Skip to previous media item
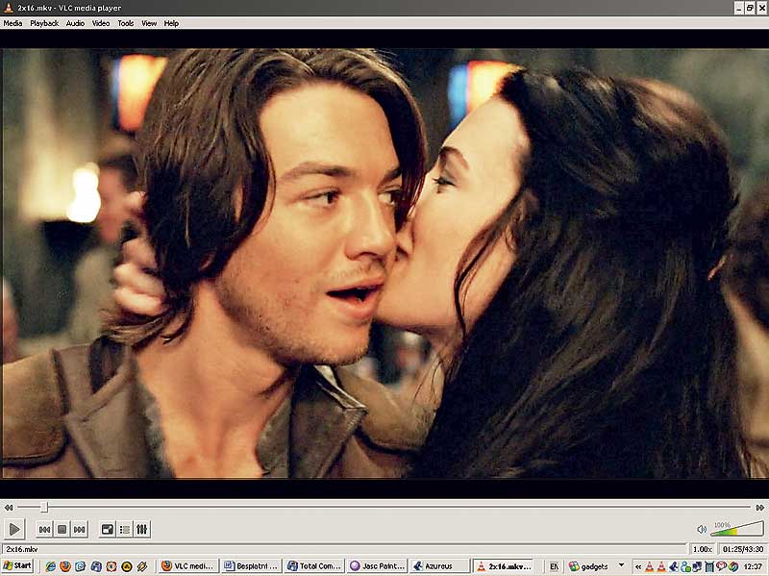Viewport: 769px width, 576px height. (x=44, y=530)
